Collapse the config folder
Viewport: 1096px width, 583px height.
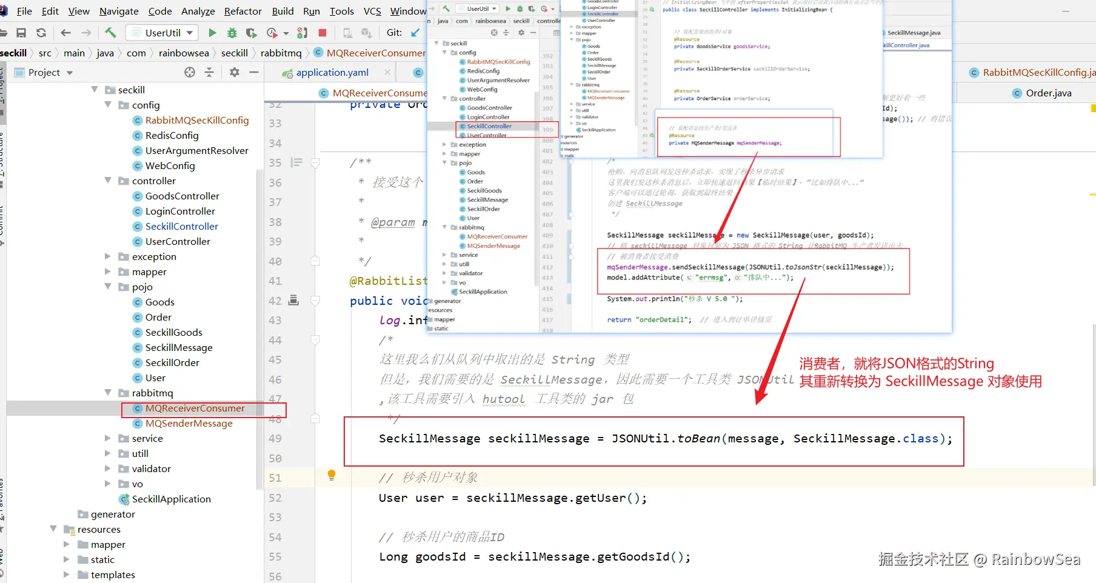pos(108,105)
